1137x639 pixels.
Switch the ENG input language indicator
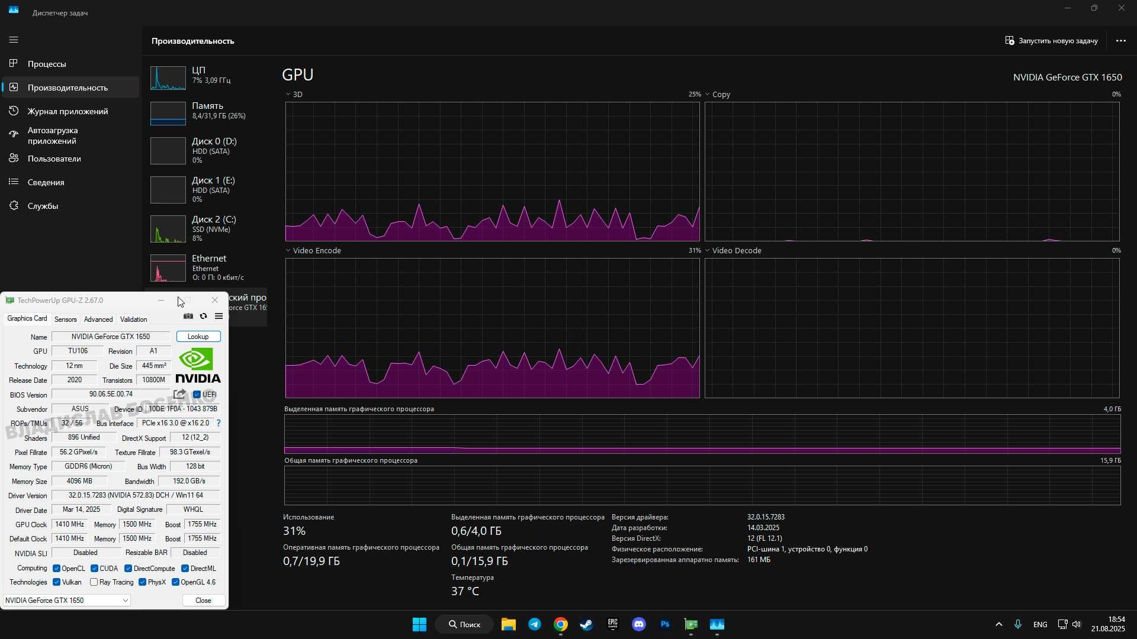click(1040, 624)
